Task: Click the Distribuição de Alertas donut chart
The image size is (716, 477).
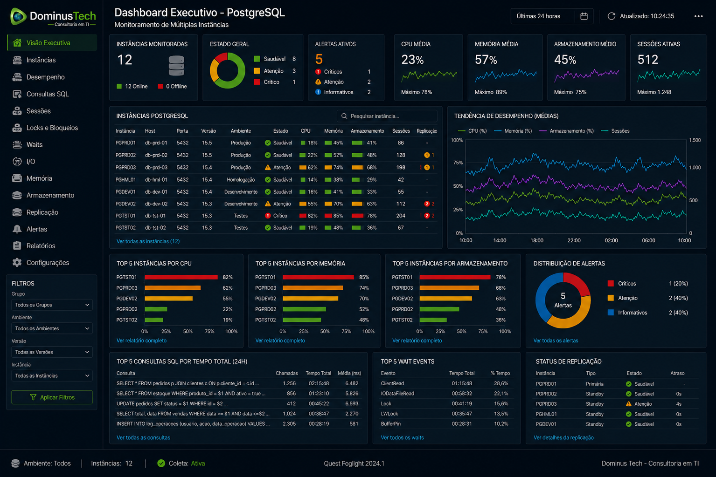Action: coord(563,300)
